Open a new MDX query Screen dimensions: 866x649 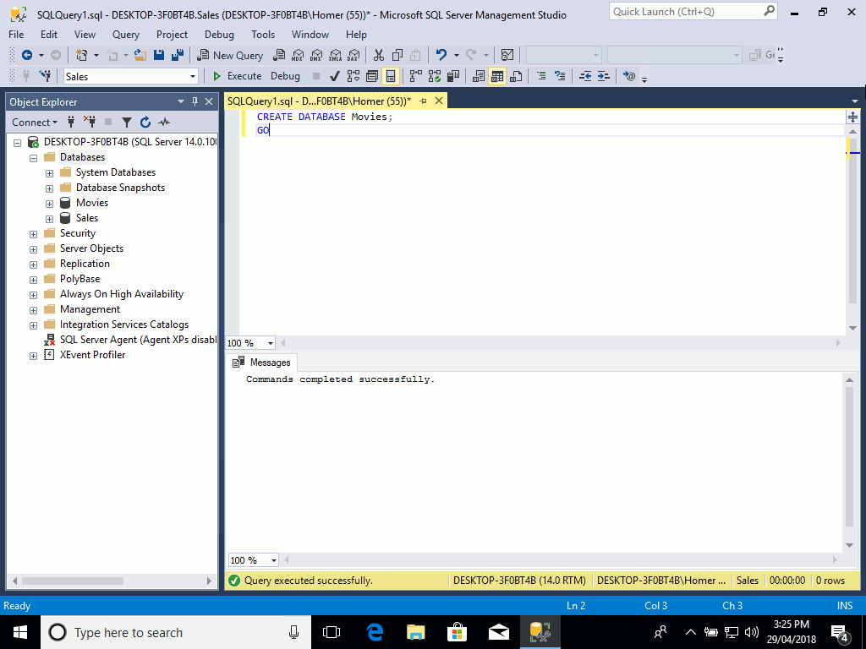(x=298, y=55)
